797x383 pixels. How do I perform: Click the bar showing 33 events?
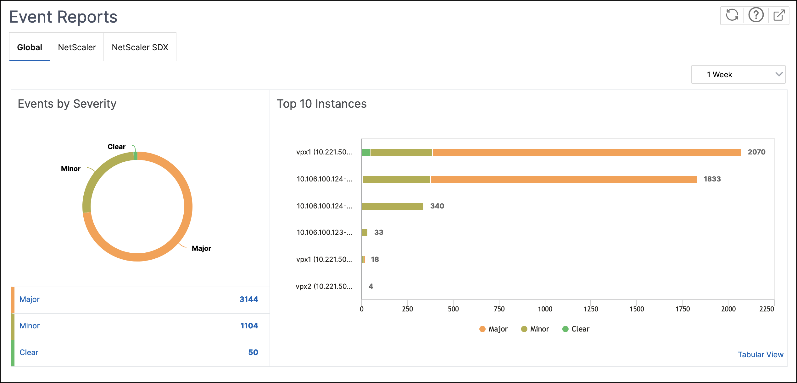click(x=365, y=233)
